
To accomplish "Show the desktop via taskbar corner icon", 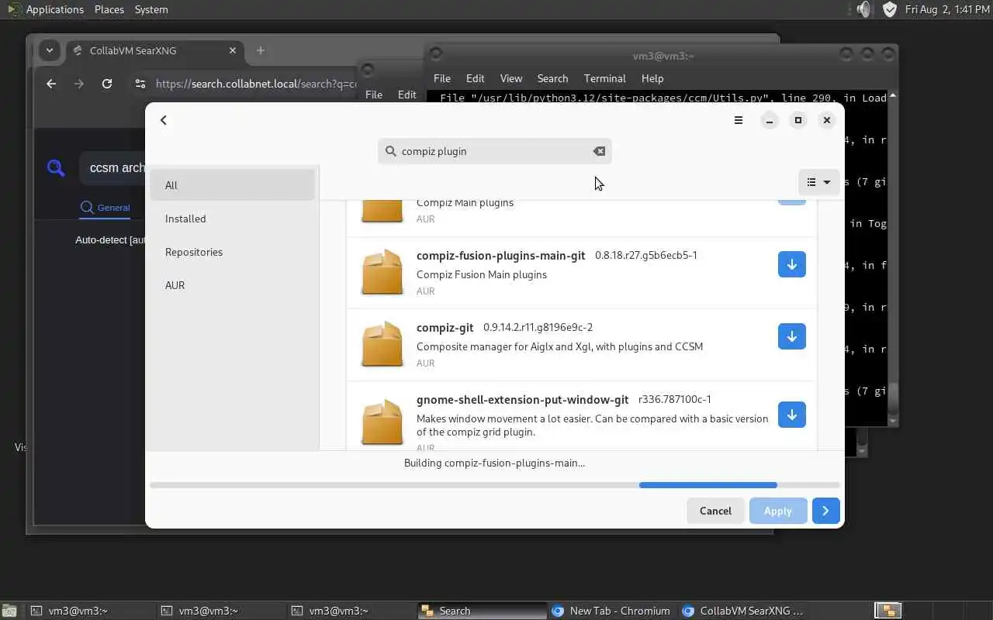I will pyautogui.click(x=9, y=611).
